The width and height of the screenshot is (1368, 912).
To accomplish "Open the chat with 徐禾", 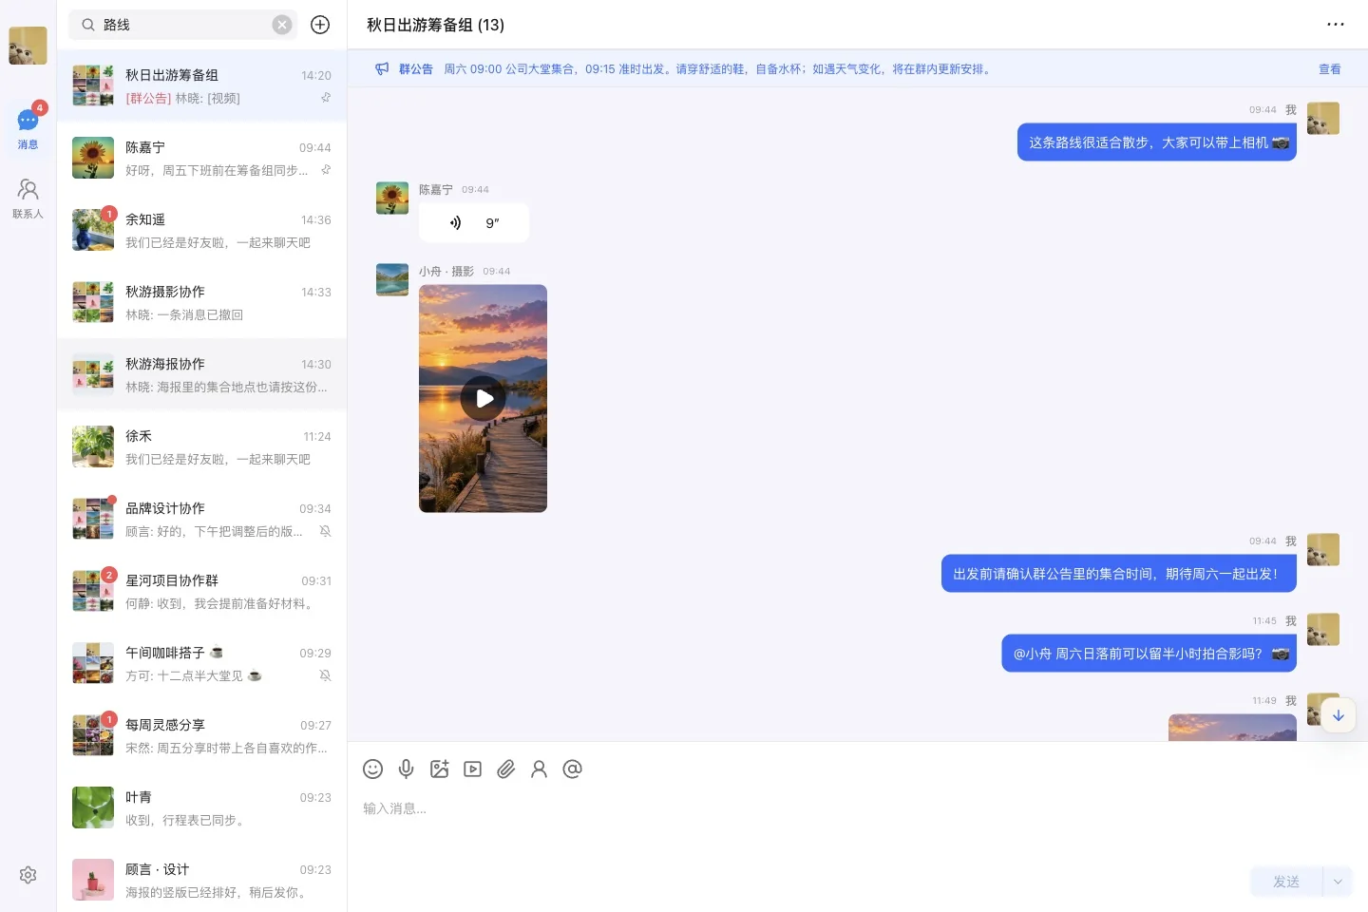I will click(x=201, y=446).
